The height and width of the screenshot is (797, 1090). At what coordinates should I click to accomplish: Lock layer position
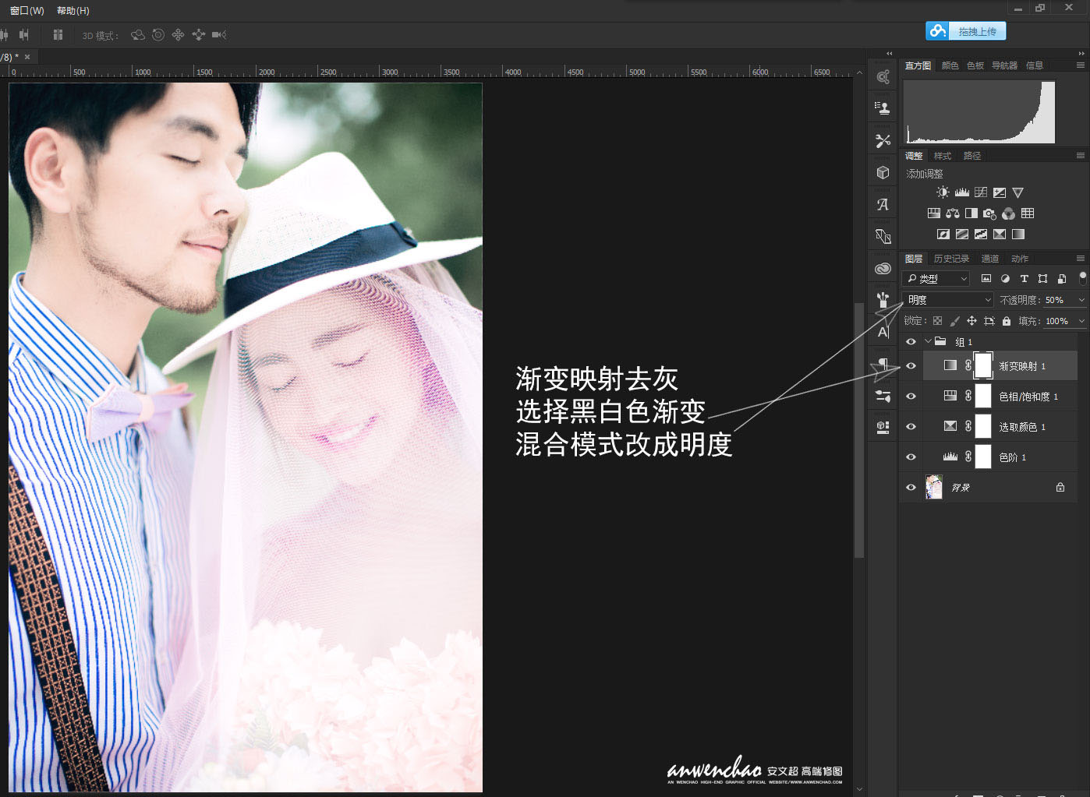click(971, 321)
